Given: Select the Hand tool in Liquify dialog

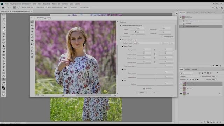Looking at the screenshot, I should coord(32,54).
